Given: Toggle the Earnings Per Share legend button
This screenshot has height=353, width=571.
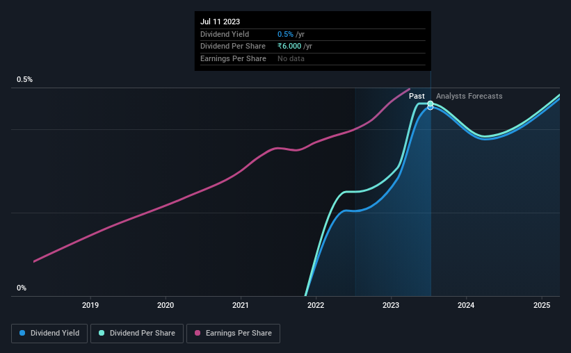Looking at the screenshot, I should (x=233, y=334).
